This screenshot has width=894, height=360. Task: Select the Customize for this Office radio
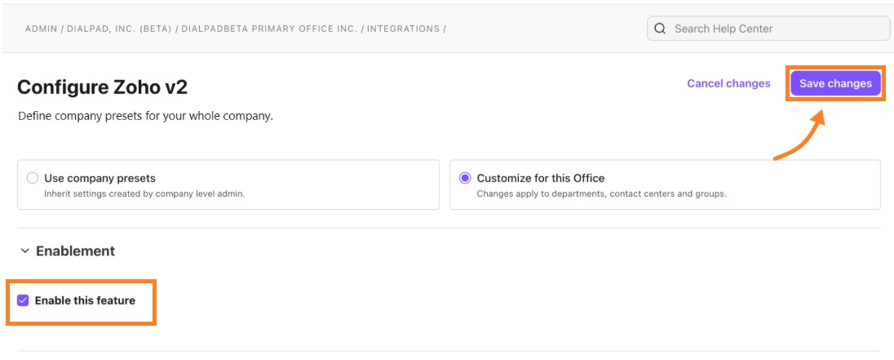coord(465,178)
